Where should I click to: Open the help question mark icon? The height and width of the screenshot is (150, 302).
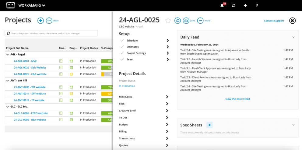257,5
